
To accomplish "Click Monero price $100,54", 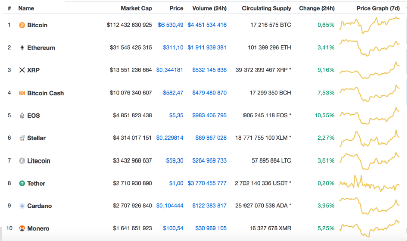I will (x=173, y=228).
